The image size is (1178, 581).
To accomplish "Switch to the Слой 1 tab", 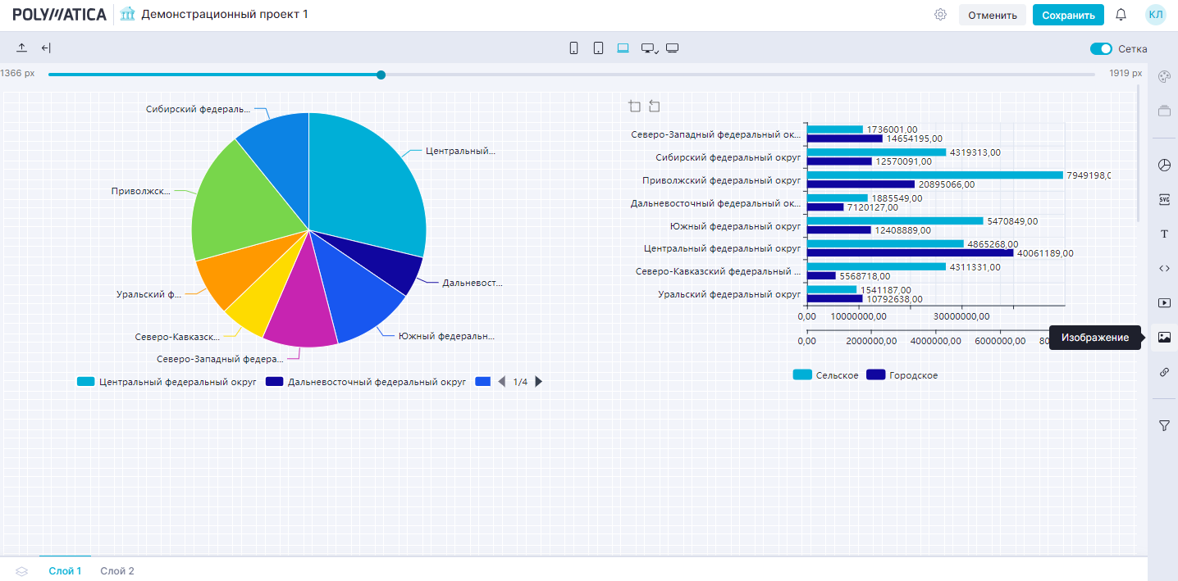I will tap(65, 571).
